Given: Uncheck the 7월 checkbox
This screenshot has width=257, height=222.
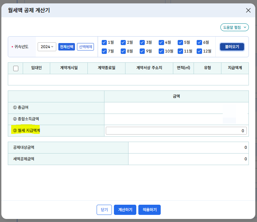Looking at the screenshot, I should click(x=104, y=51).
